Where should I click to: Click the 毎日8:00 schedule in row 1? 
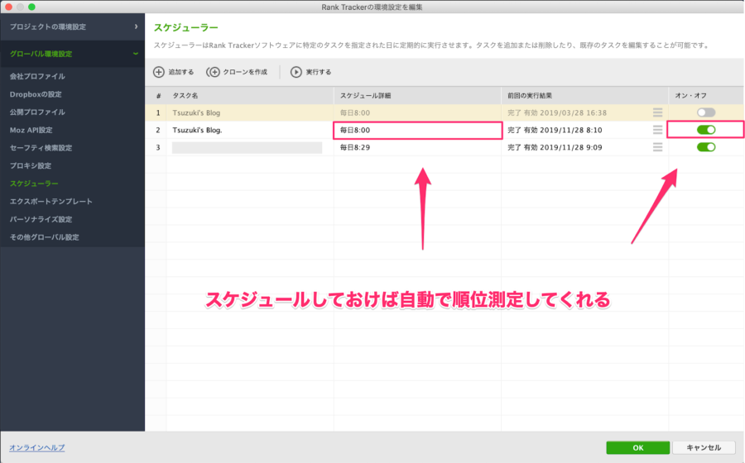tap(355, 113)
